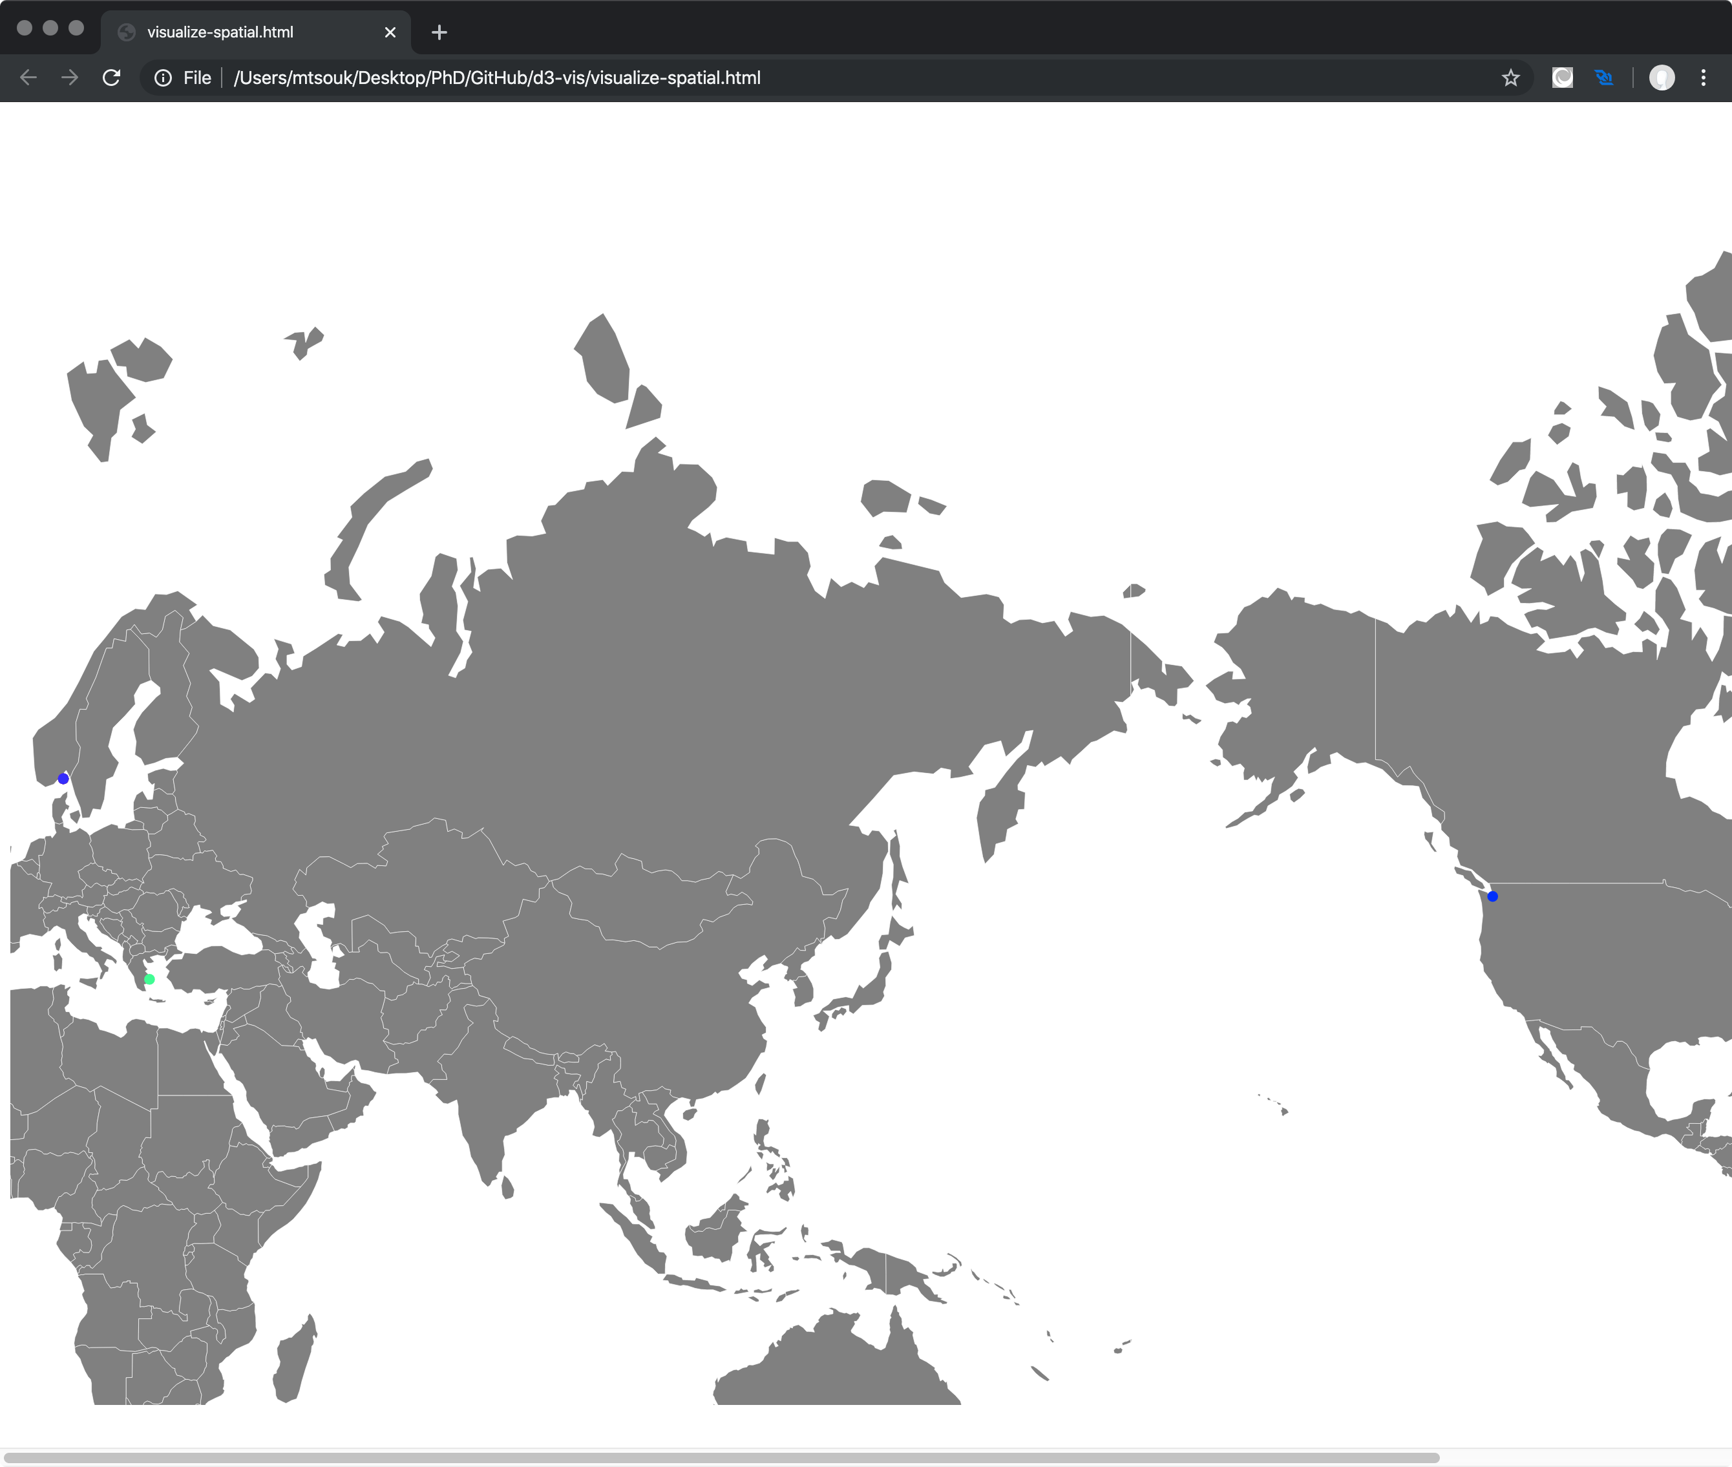This screenshot has width=1732, height=1467.
Task: Open the Chrome three-dot menu
Action: point(1703,78)
